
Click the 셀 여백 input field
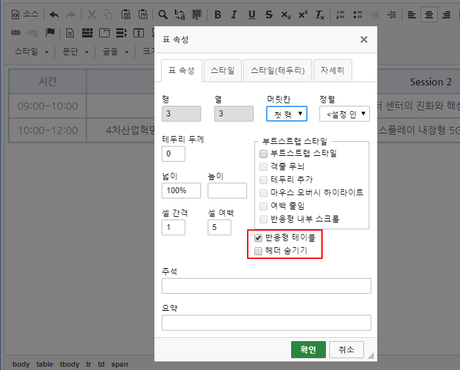(219, 227)
